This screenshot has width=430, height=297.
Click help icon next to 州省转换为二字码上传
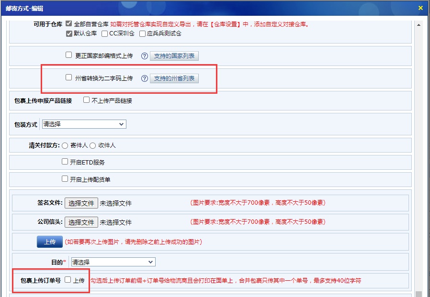[x=144, y=78]
